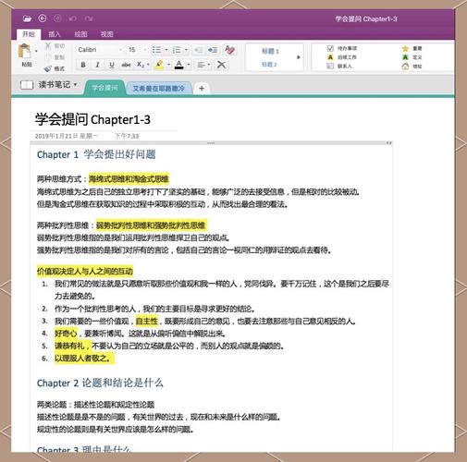Screen dimensions: 467x462
Task: Apply the Address house tag
Action: tap(405, 66)
